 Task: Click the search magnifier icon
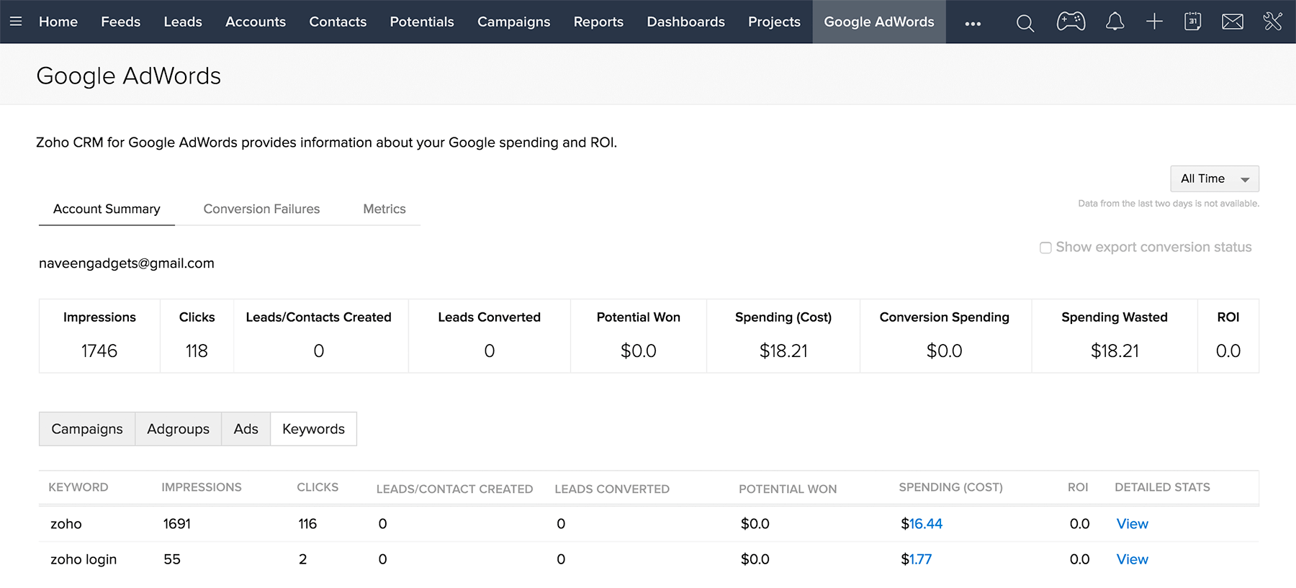tap(1025, 23)
